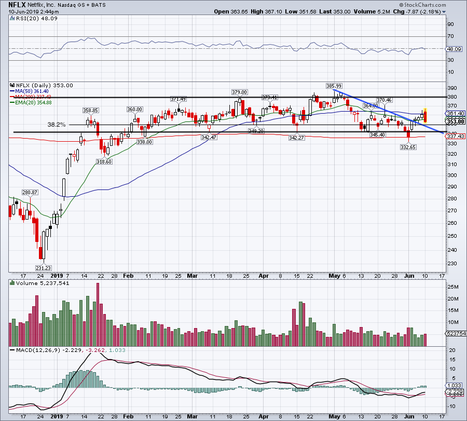Click the candlestick icon next to NFLX (Daily)
The image size is (467, 421).
coord(12,85)
